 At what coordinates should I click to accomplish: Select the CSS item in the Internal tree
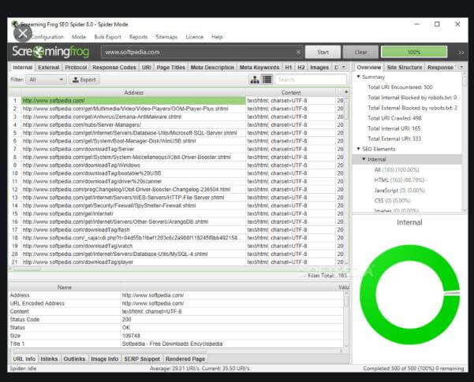pyautogui.click(x=392, y=201)
